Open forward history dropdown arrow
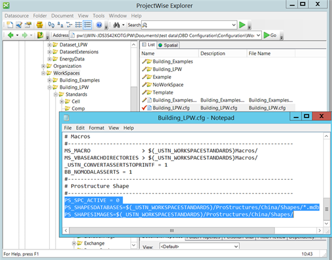The image size is (332, 260). coord(31,35)
